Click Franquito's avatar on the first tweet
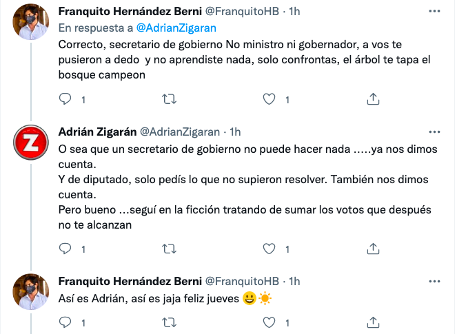The image size is (457, 334). (x=31, y=23)
